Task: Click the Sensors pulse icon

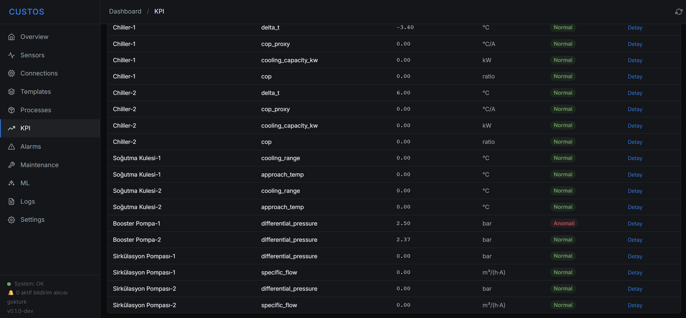Action: pyautogui.click(x=12, y=55)
